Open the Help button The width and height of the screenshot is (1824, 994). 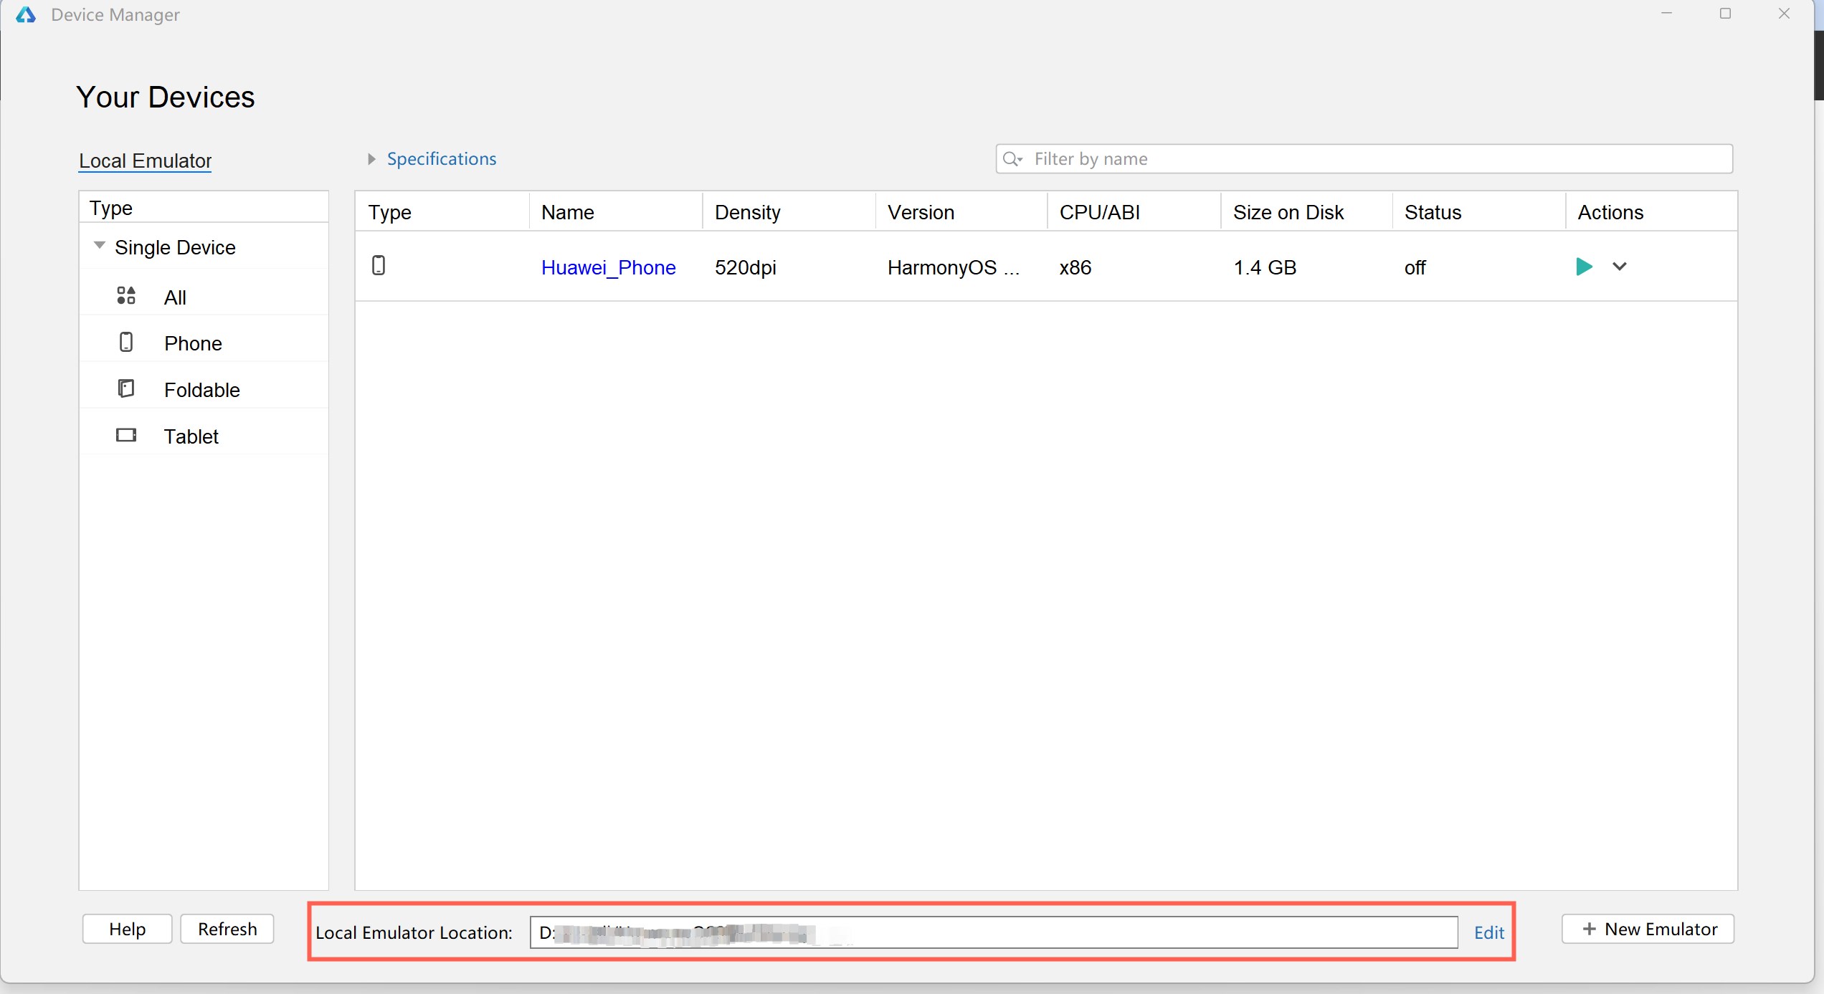(127, 929)
